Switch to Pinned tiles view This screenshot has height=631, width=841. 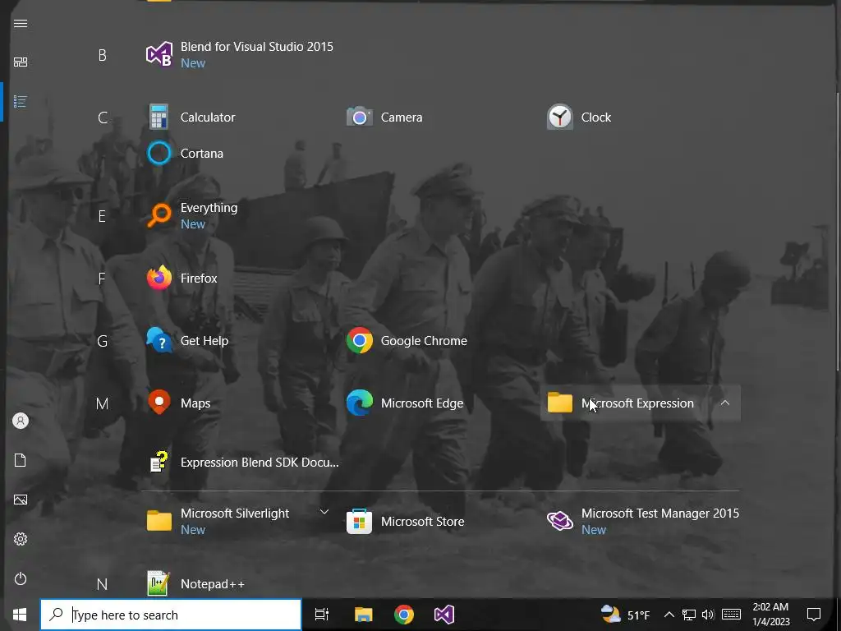pyautogui.click(x=21, y=62)
